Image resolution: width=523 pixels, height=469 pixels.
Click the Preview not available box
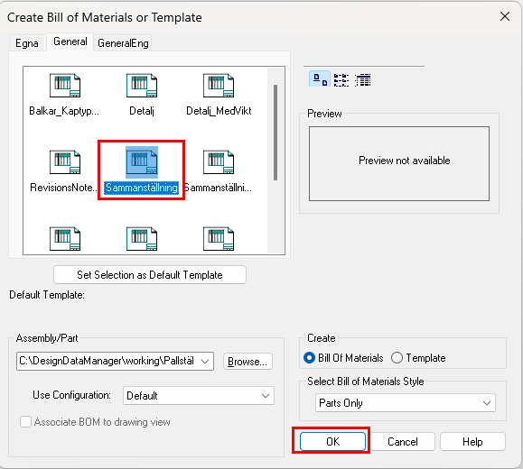(399, 163)
